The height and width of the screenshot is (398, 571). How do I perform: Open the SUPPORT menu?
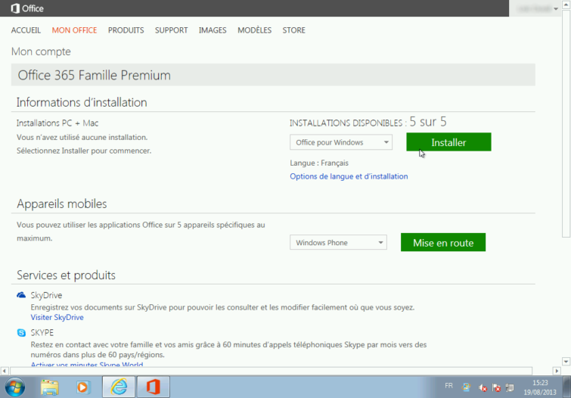(171, 30)
